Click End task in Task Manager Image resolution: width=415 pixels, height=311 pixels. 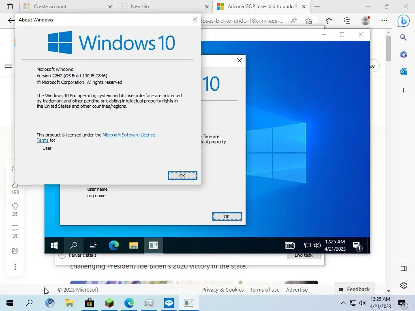point(304,256)
